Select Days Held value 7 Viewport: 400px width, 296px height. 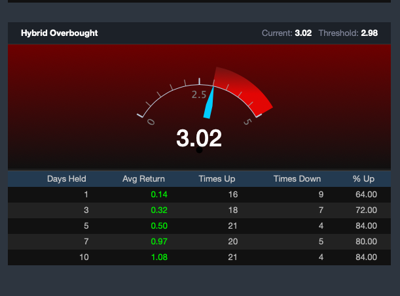pos(86,241)
